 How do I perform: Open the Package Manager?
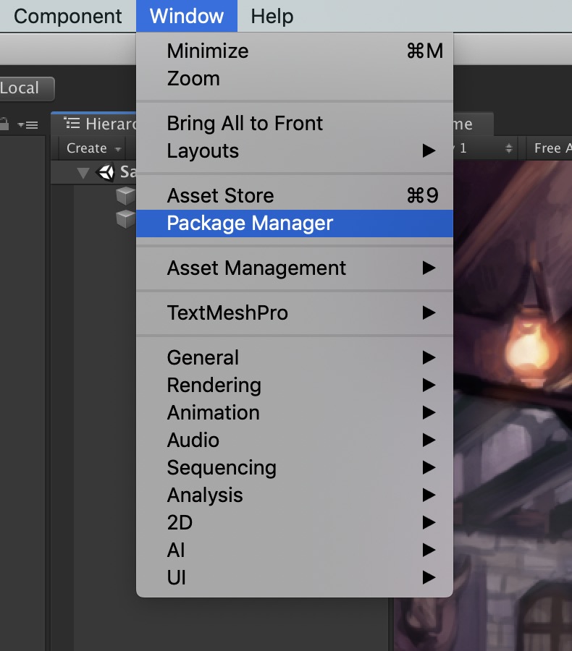click(294, 224)
